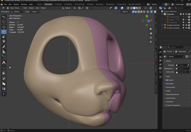Expand the Keying Sets panel
Image resolution: width=191 pixels, height=132 pixels.
click(177, 87)
